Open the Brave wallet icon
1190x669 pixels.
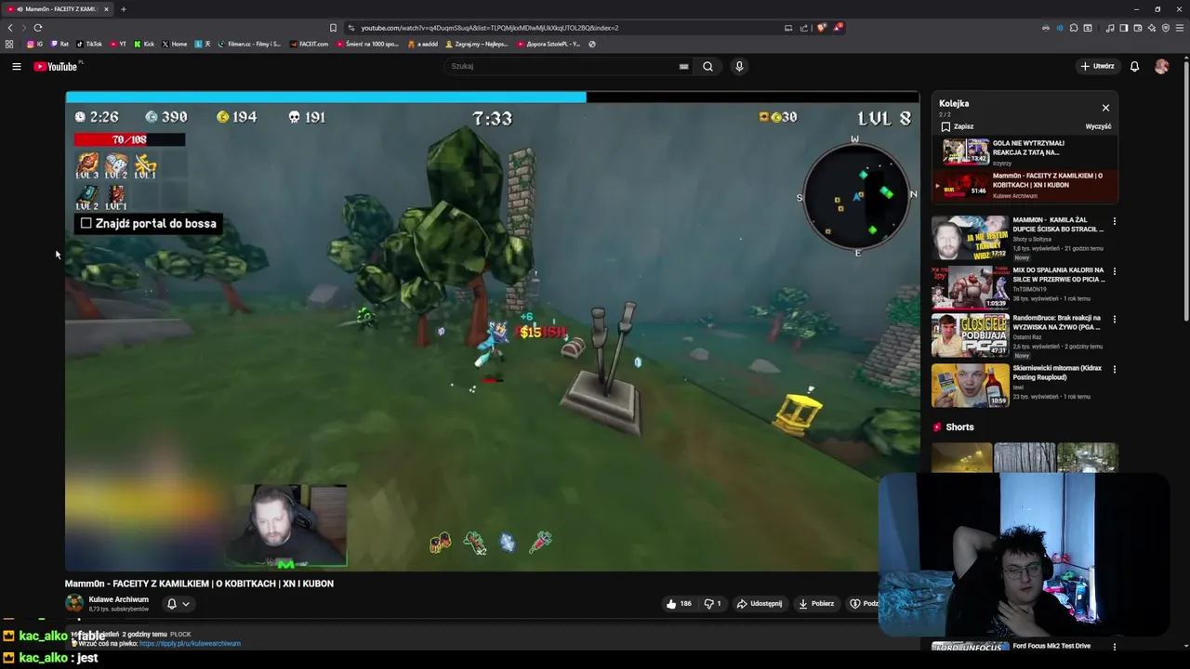tap(1137, 28)
